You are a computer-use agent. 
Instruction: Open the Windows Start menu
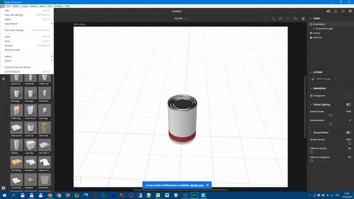(x=4, y=195)
